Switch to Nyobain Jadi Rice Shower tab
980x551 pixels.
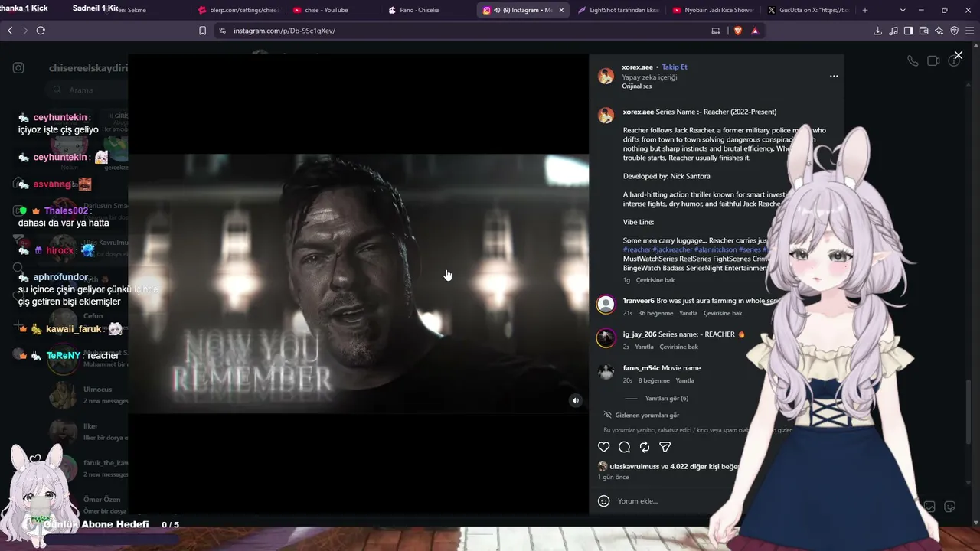point(714,10)
